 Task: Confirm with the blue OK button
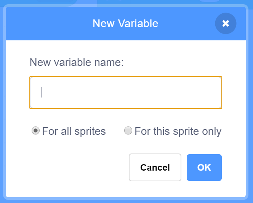click(x=204, y=168)
